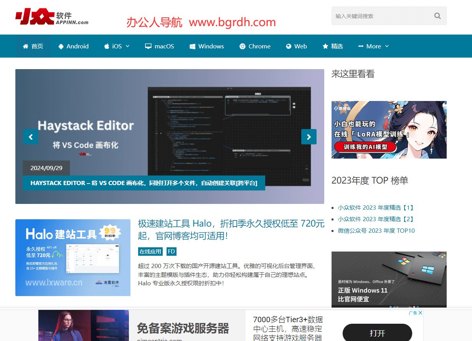Viewport: 472px width, 341px height.
Task: Click the star icon beside 精选
Action: pyautogui.click(x=325, y=46)
